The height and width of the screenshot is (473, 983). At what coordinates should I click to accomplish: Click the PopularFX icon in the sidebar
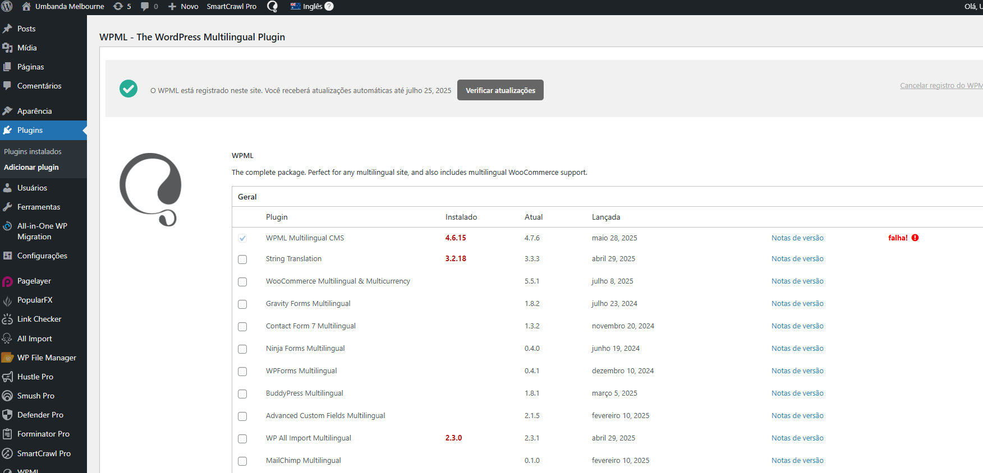click(x=7, y=300)
